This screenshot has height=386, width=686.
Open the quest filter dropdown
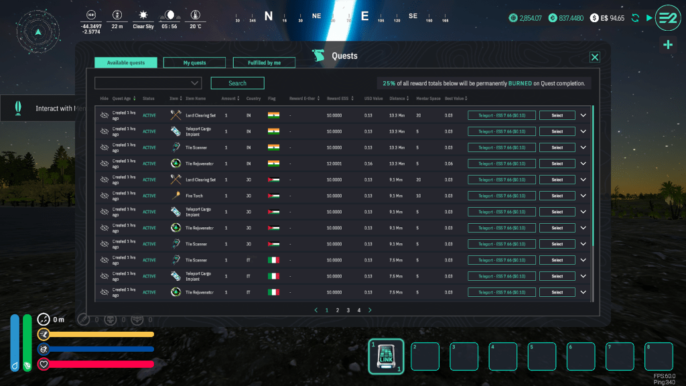148,83
